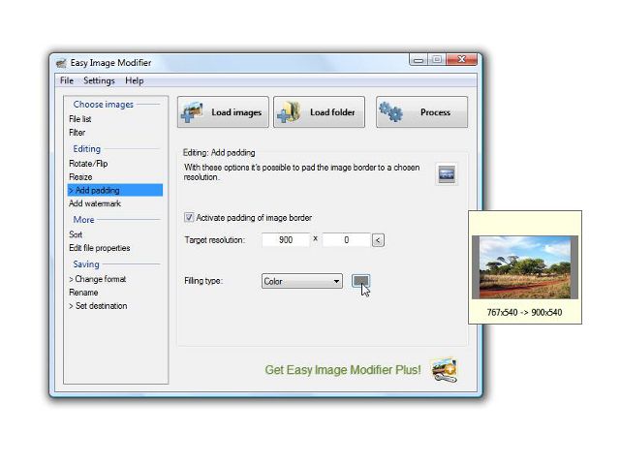Click the Load images button
This screenshot has width=620, height=465.
(223, 112)
